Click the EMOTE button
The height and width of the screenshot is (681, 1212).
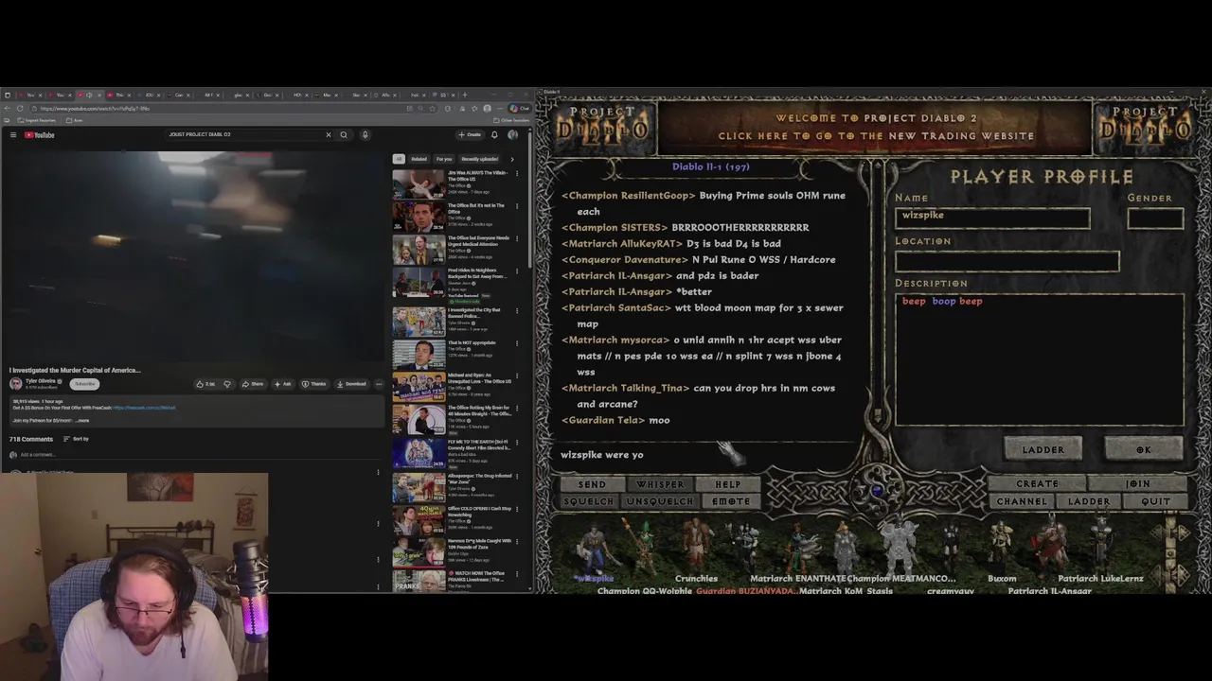coord(731,501)
